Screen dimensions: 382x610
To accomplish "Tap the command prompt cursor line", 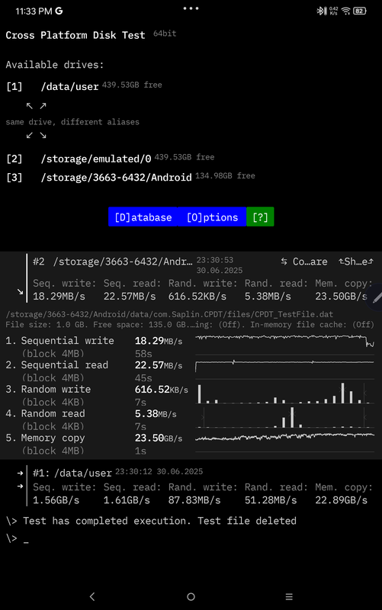I will pos(18,538).
